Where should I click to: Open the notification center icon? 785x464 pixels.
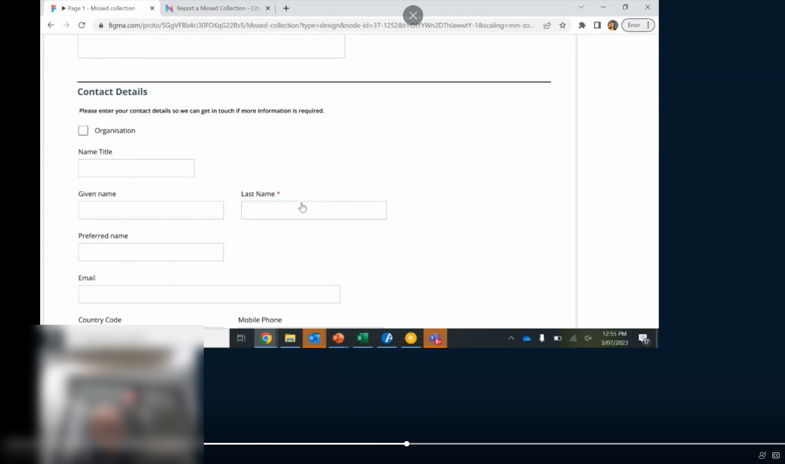click(x=644, y=339)
